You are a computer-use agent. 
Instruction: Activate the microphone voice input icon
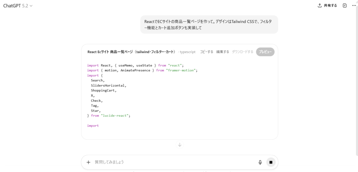click(260, 162)
